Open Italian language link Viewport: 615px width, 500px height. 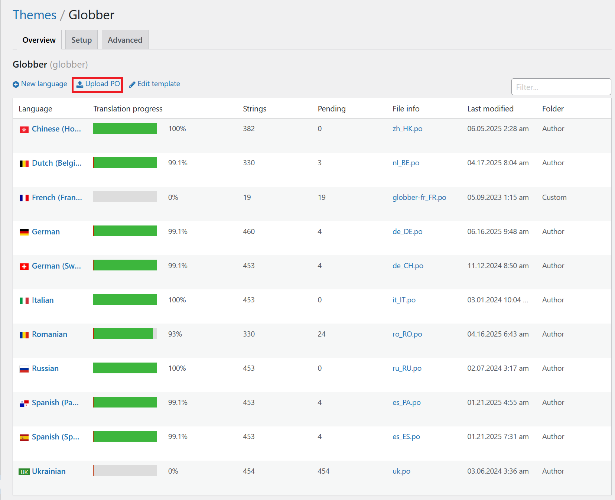[x=43, y=300]
